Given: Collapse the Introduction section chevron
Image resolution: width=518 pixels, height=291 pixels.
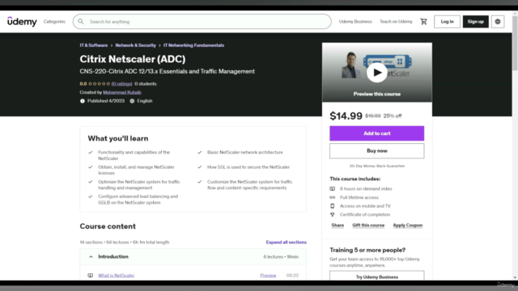Looking at the screenshot, I should 91,257.
